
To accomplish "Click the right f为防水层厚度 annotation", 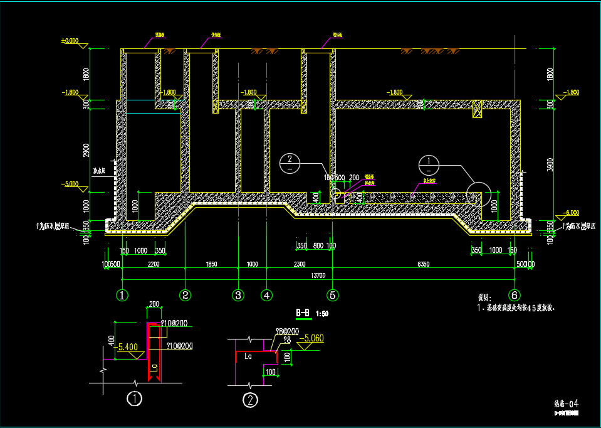I will (578, 227).
